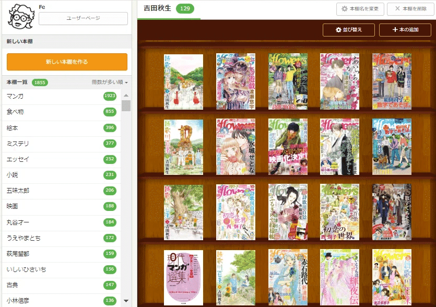This screenshot has height=307, width=436.
Task: Open the 現代マンガ選集 book cover
Action: 183,278
